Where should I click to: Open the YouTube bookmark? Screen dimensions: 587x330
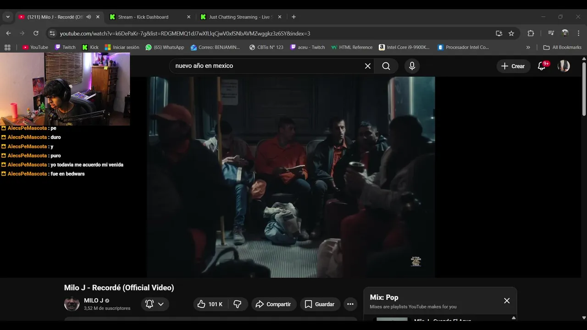click(x=35, y=47)
